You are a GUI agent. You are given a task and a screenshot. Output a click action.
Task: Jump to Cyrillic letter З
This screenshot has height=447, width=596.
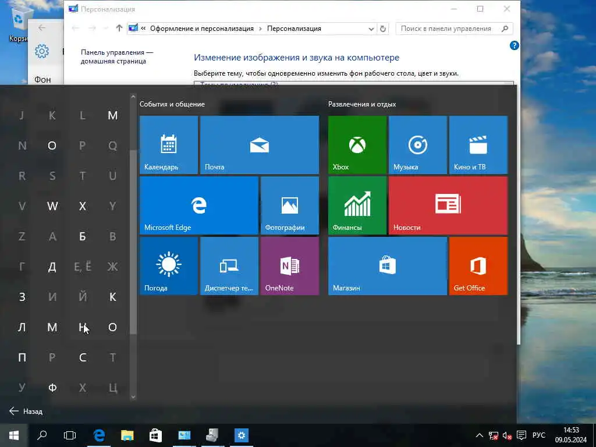(x=22, y=297)
